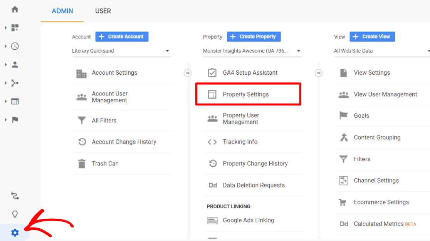Image resolution: width=430 pixels, height=241 pixels.
Task: Expand the Behavior sidebar section
Action: (5, 101)
